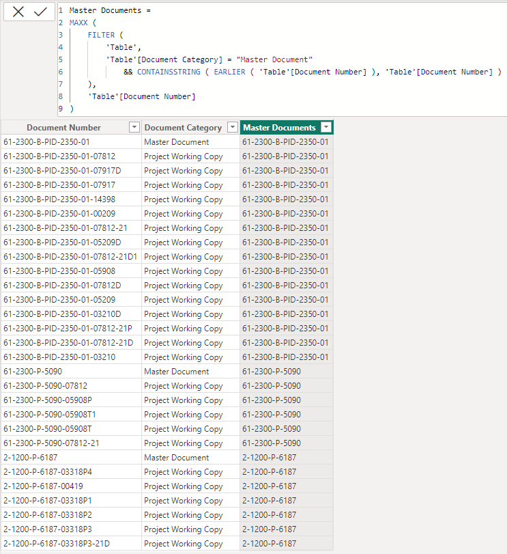Image resolution: width=507 pixels, height=554 pixels.
Task: Select cell 61-2300-B-PID-2350-01-14398
Action: click(x=71, y=199)
